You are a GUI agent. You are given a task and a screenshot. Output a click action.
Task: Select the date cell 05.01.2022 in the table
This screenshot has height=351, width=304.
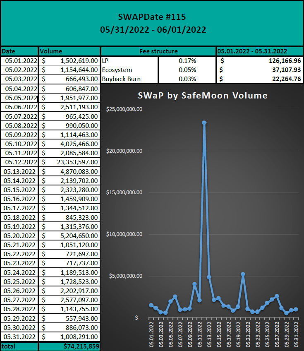[x=19, y=61]
